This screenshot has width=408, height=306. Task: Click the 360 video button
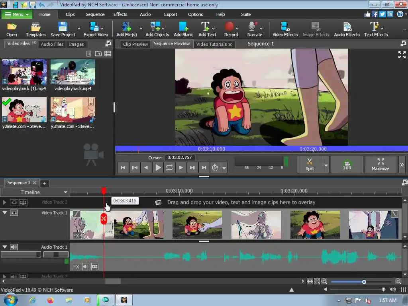[x=347, y=165]
